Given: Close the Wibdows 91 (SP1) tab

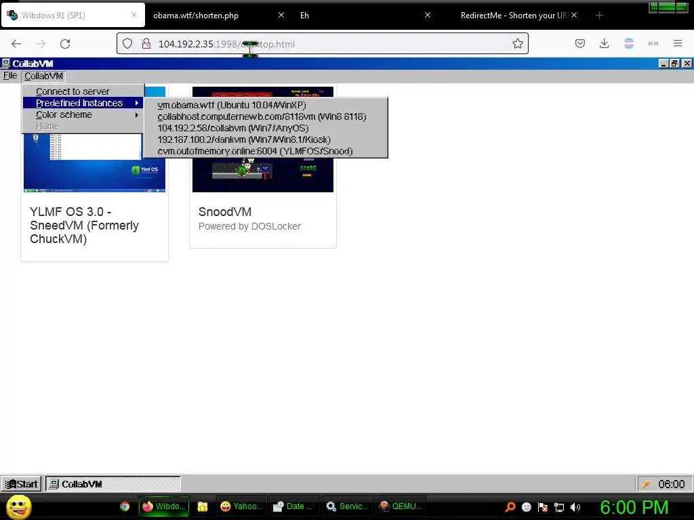Looking at the screenshot, I should point(134,15).
